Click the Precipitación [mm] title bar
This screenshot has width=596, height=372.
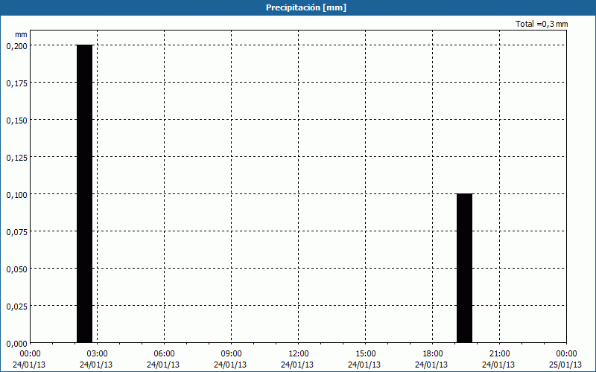click(298, 7)
